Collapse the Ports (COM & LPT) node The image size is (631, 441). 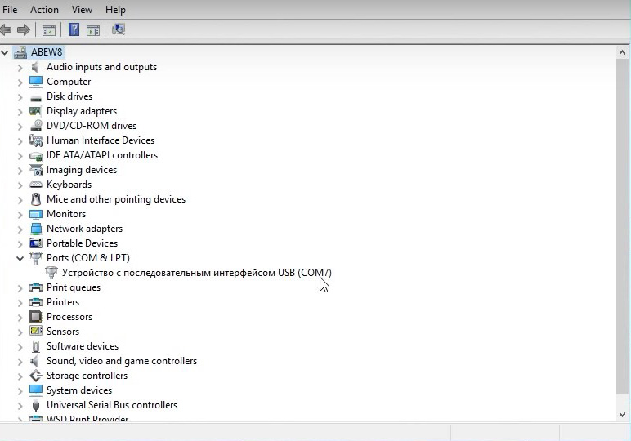[x=20, y=258]
